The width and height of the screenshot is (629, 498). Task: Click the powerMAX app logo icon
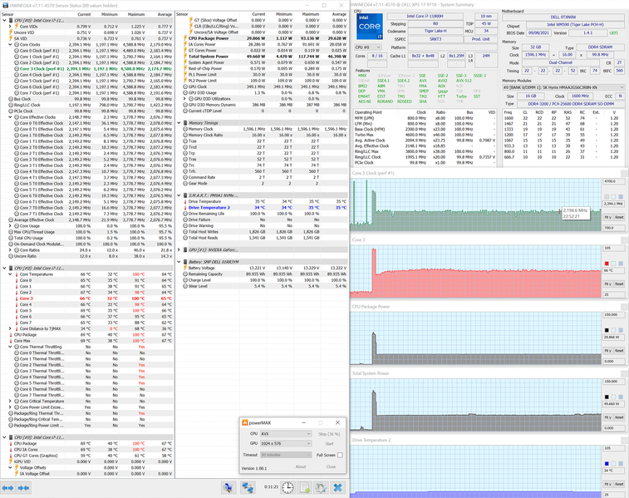coord(244,422)
